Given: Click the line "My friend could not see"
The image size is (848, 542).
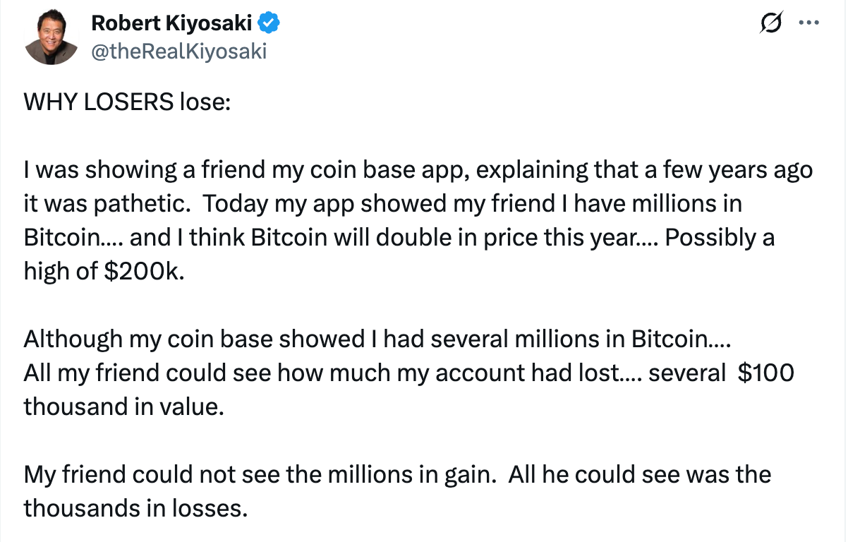Looking at the screenshot, I should (396, 474).
